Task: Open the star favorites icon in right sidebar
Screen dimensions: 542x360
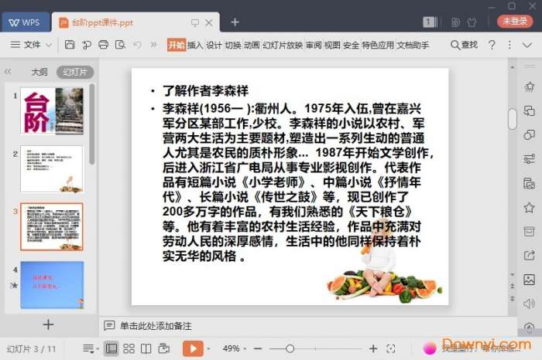Action: tap(529, 208)
